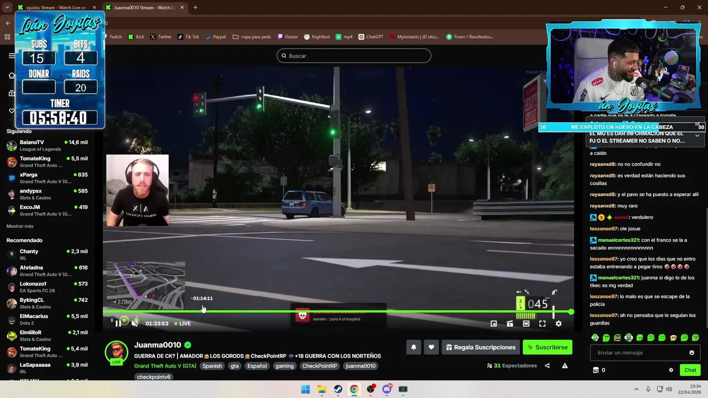The width and height of the screenshot is (708, 398).
Task: Open xParga channel in sidebar
Action: click(47, 178)
